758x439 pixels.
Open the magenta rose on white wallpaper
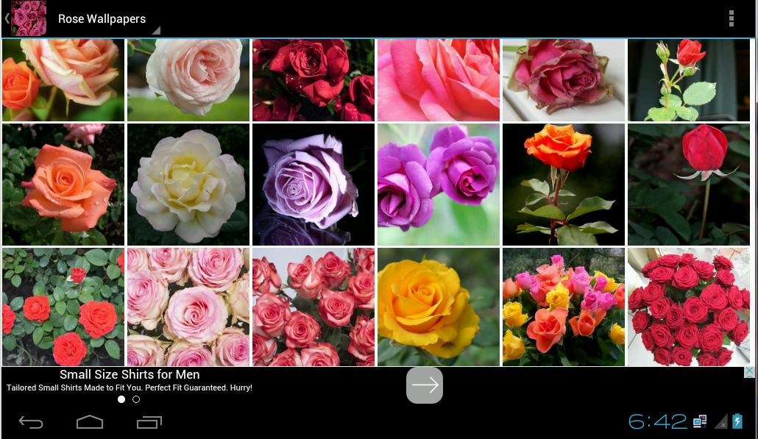(564, 80)
